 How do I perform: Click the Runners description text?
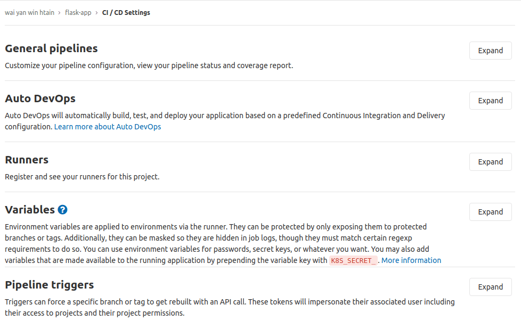(82, 177)
